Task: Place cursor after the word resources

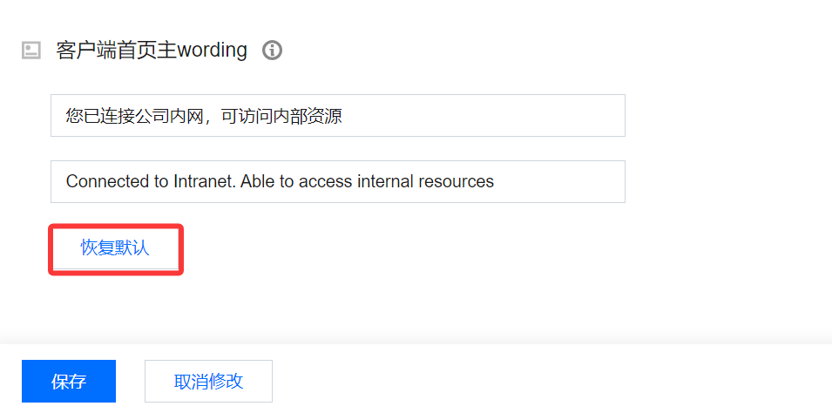Action: pos(495,181)
